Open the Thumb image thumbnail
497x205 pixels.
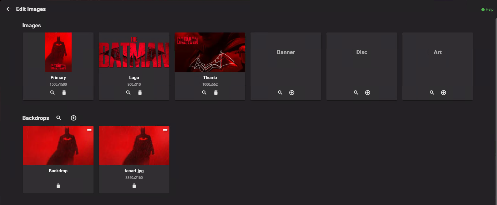click(210, 52)
